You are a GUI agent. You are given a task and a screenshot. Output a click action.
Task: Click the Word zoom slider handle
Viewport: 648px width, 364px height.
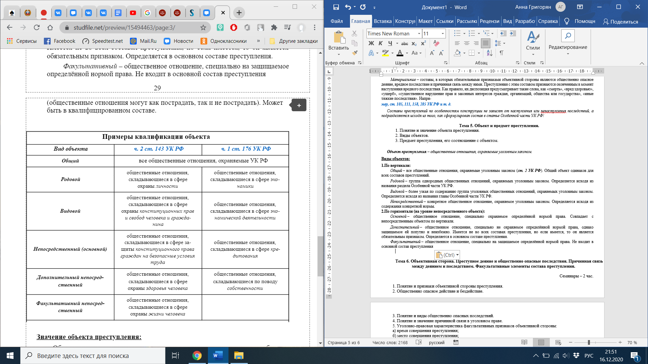(589, 342)
